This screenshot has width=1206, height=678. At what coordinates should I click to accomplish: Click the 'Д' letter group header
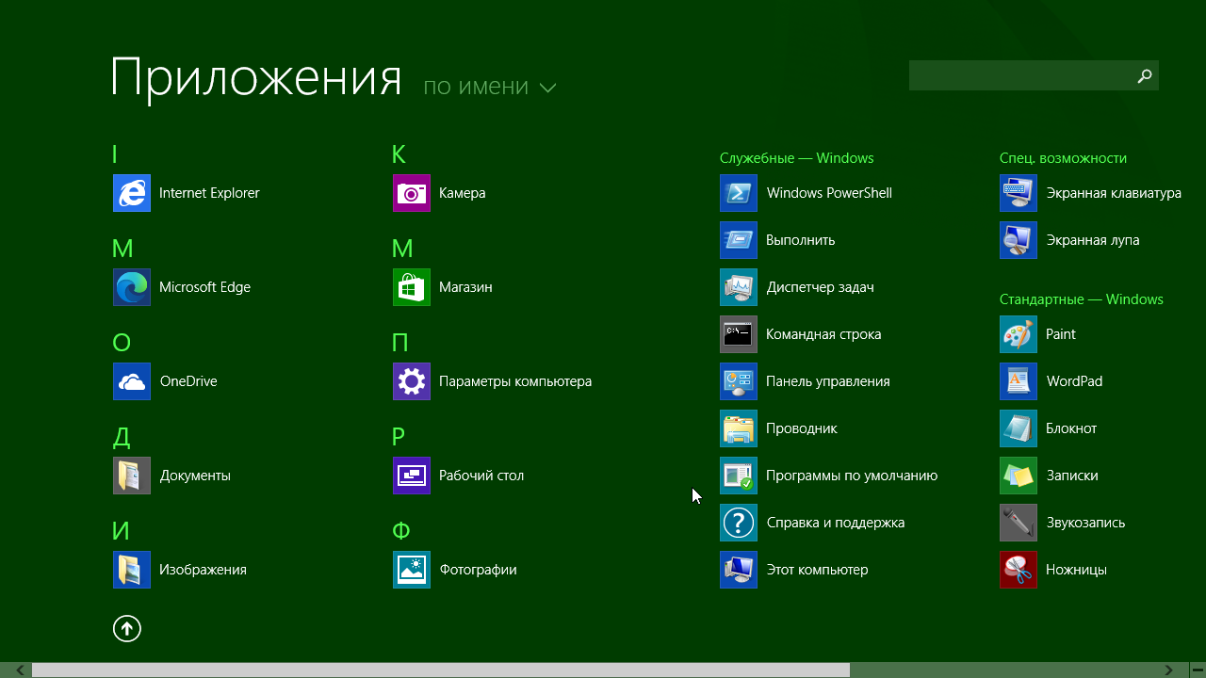[121, 437]
